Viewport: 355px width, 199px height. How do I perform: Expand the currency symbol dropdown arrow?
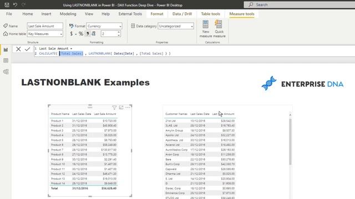click(75, 34)
